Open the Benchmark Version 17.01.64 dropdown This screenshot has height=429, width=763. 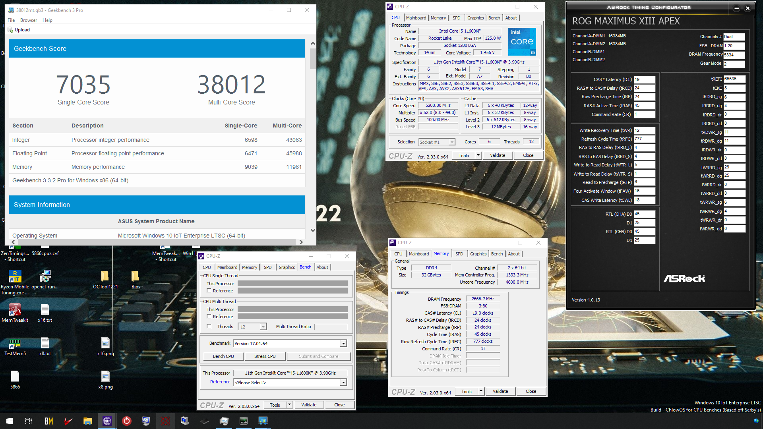tap(343, 344)
